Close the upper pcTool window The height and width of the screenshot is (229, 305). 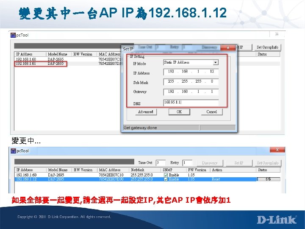click(277, 34)
